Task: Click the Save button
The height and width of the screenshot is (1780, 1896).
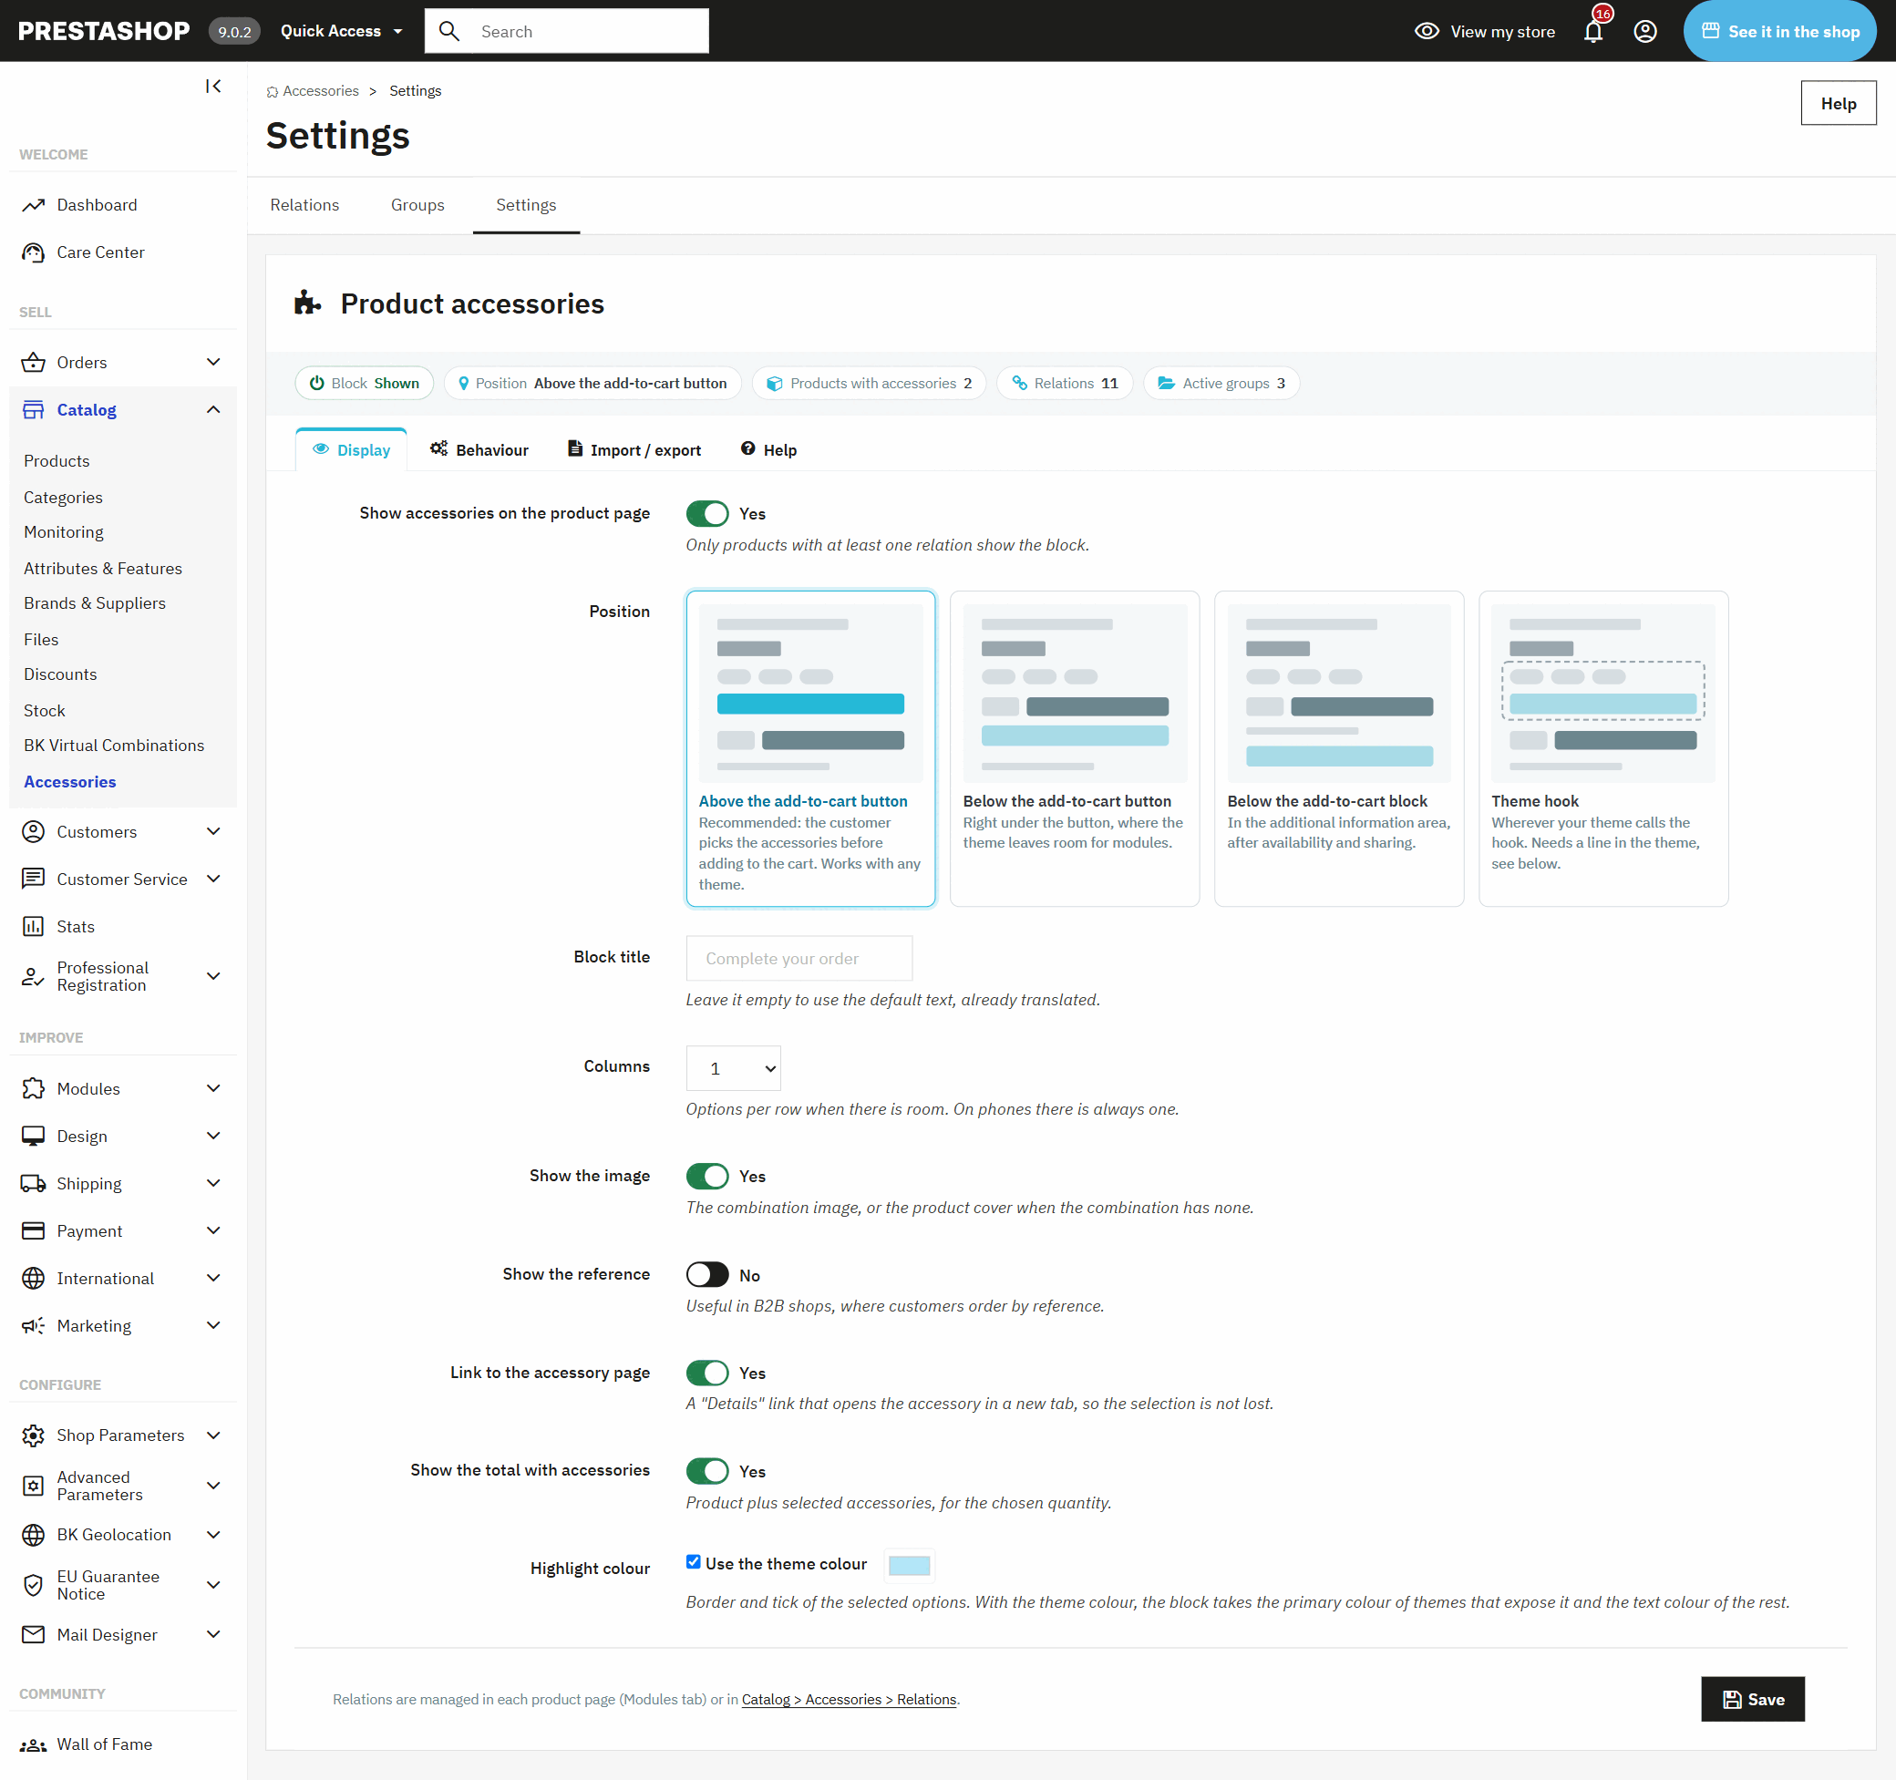Action: click(1753, 1700)
